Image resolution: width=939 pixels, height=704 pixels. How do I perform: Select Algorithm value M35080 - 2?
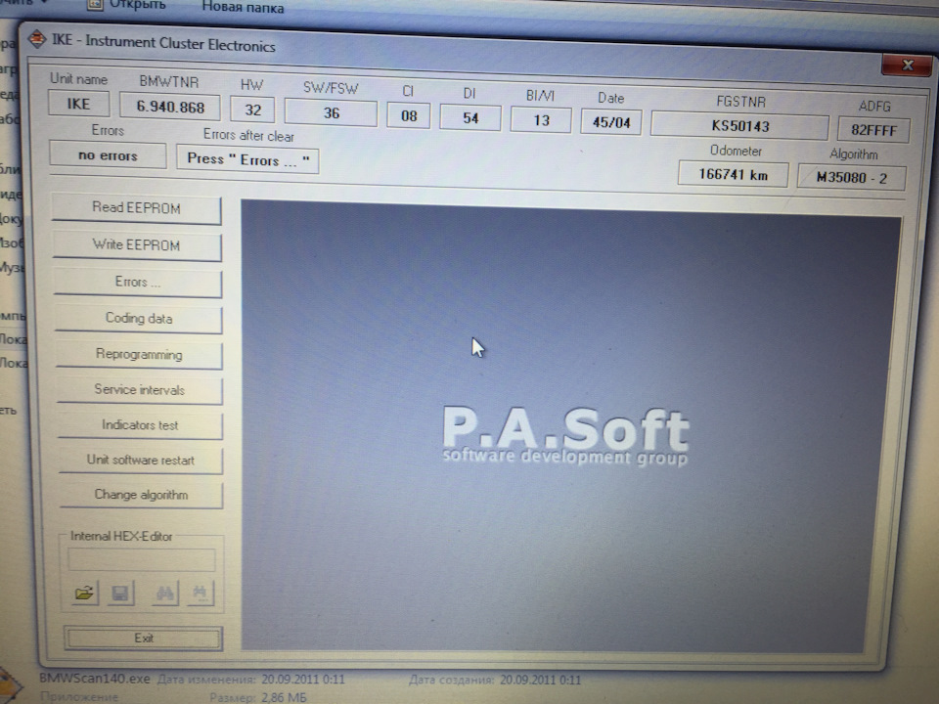[852, 178]
